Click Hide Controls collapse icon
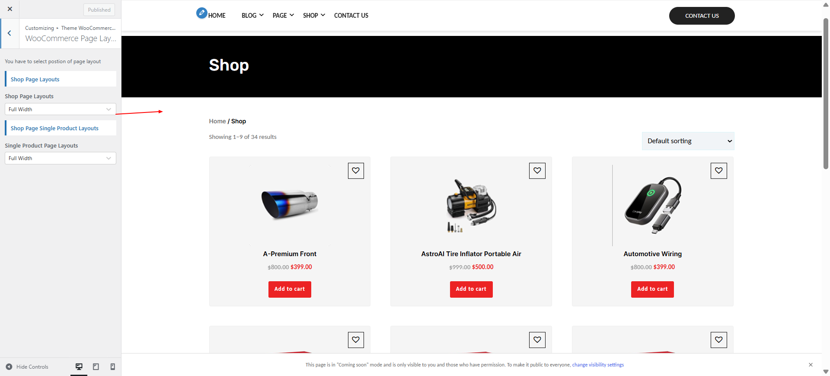The width and height of the screenshot is (830, 376). (x=9, y=366)
